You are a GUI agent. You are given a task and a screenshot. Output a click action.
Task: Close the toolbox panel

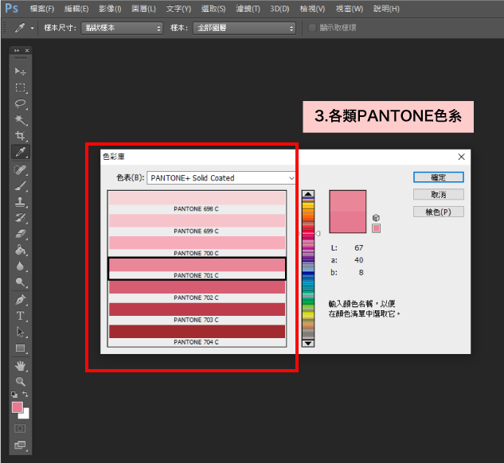(x=27, y=50)
